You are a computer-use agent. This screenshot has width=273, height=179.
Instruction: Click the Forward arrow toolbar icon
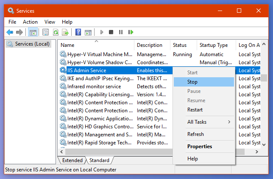[x=19, y=32]
